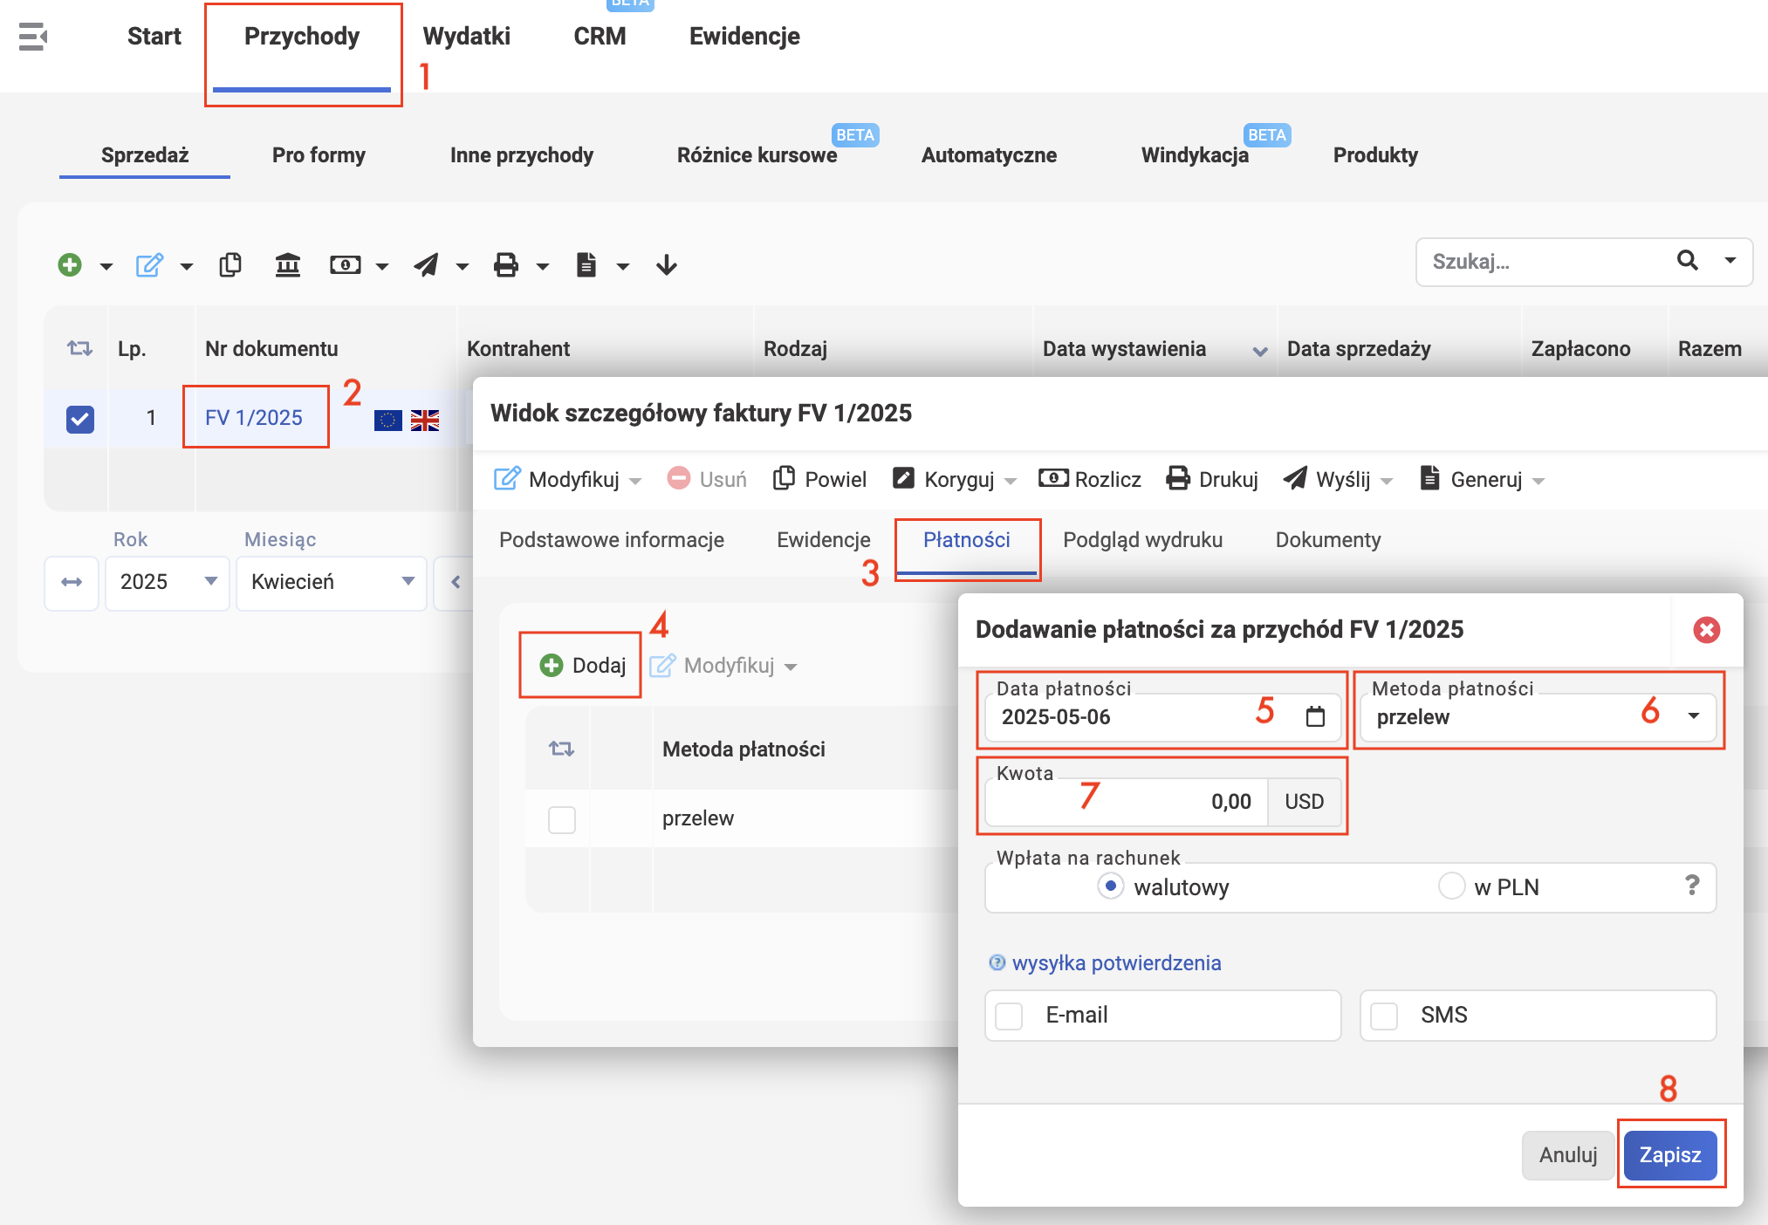Viewport: 1768px width, 1225px height.
Task: Open the Podgląd wydruku tab
Action: 1142,540
